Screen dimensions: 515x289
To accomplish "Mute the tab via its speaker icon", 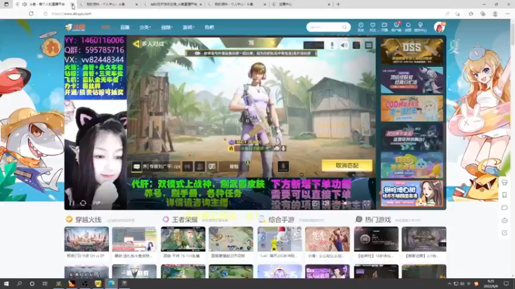I will click(24, 4).
